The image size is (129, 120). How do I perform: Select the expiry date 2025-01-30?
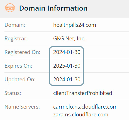67,66
